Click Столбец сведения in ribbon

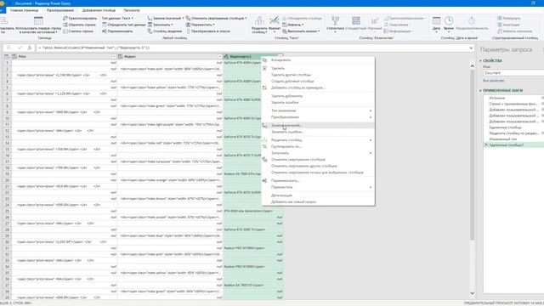165,31
